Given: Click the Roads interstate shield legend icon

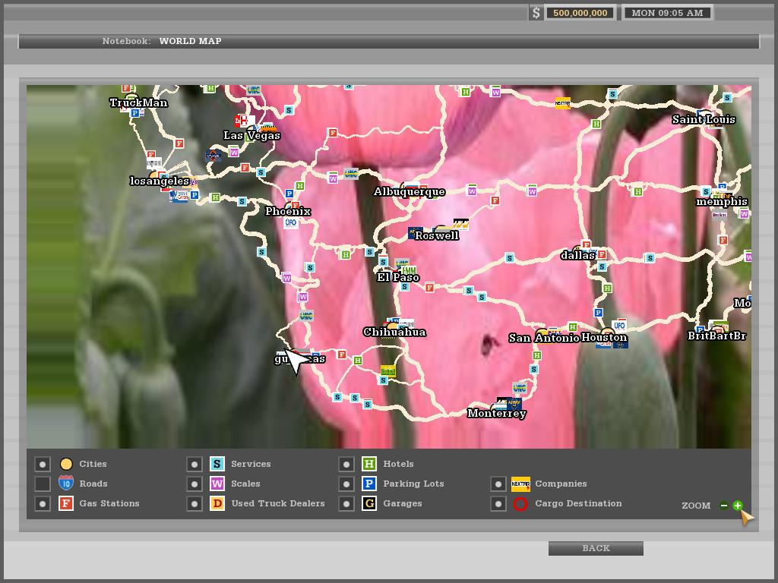Looking at the screenshot, I should (x=66, y=484).
